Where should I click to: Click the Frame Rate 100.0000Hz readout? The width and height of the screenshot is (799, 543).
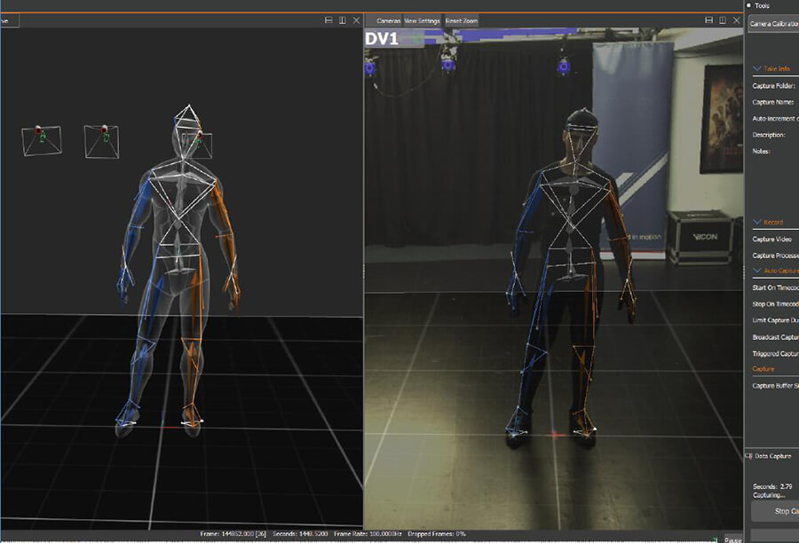coord(368,534)
